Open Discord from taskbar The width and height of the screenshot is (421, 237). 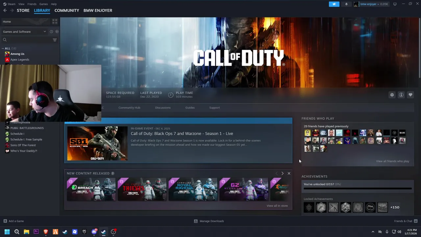94,232
